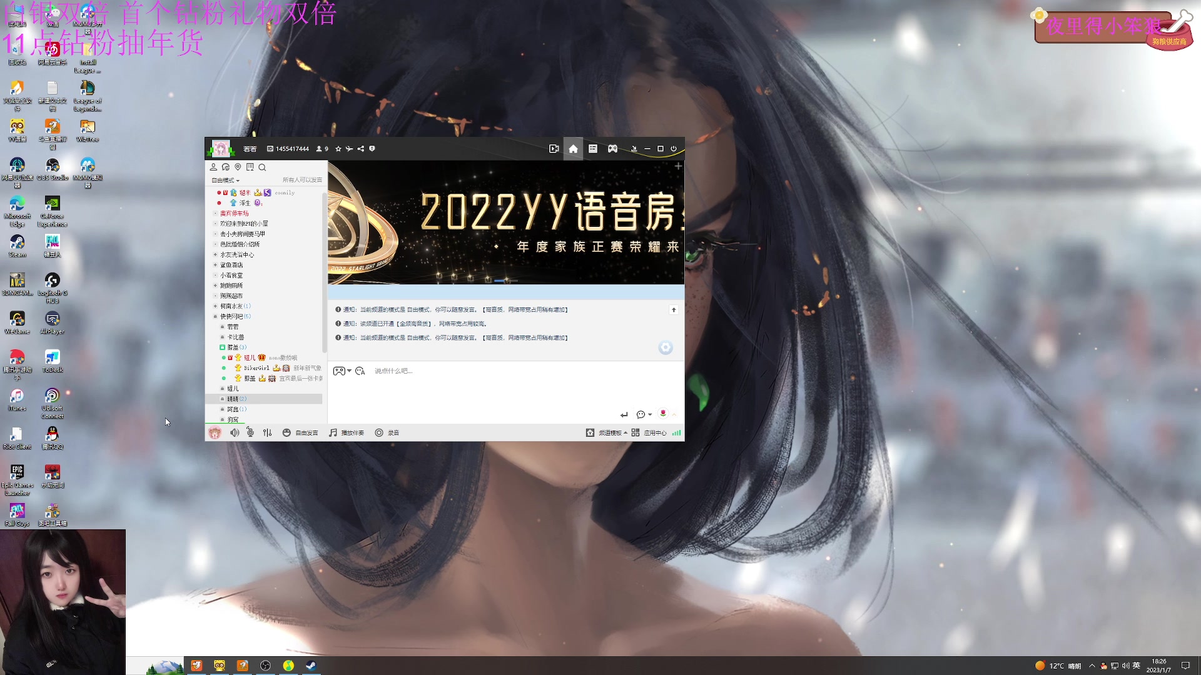This screenshot has height=675, width=1201.
Task: Open the audio mixer settings icon
Action: point(268,432)
